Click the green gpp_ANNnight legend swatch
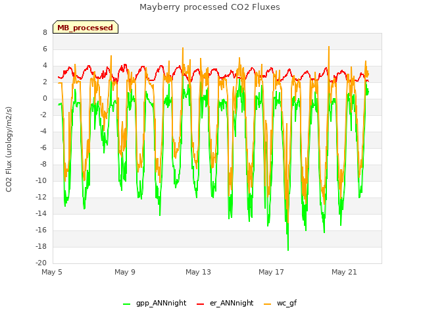The width and height of the screenshot is (421, 316). tap(126, 304)
